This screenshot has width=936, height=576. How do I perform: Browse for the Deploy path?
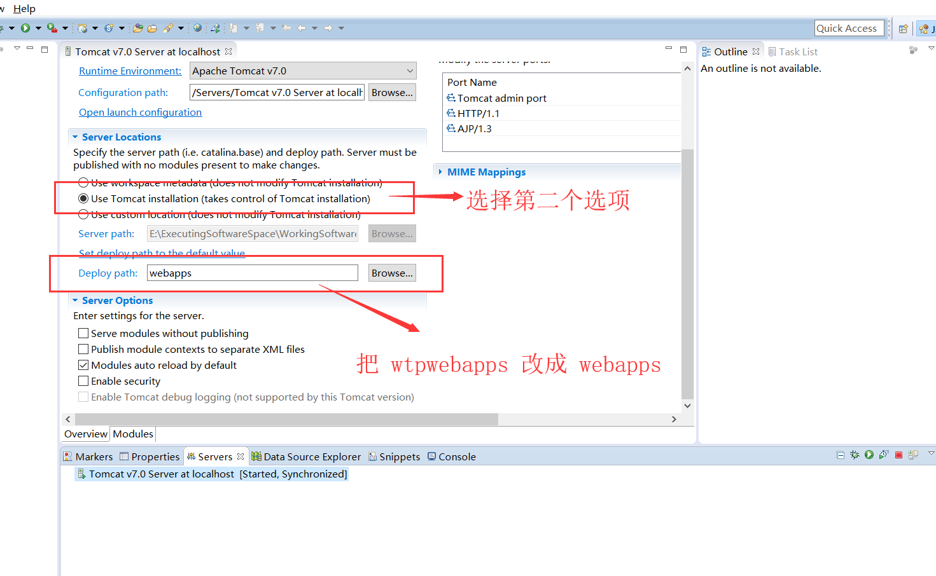coord(391,273)
